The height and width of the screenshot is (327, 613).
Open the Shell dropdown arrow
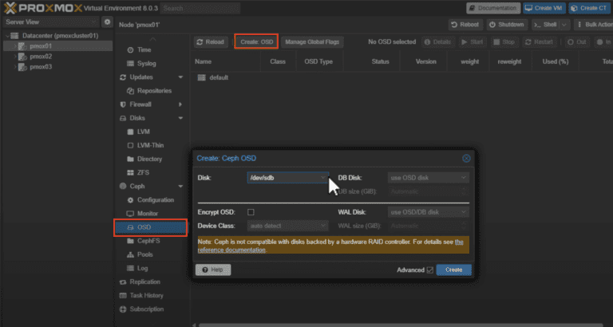tap(564, 25)
